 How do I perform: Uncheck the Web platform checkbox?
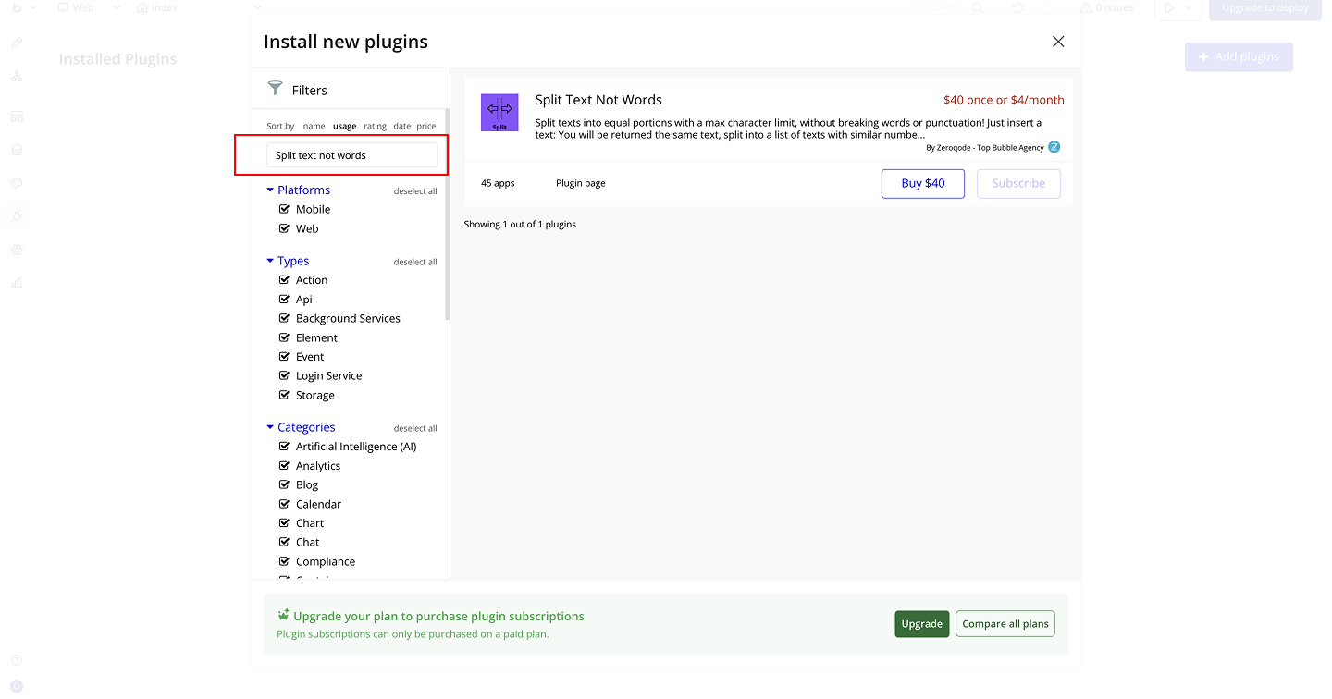point(285,228)
